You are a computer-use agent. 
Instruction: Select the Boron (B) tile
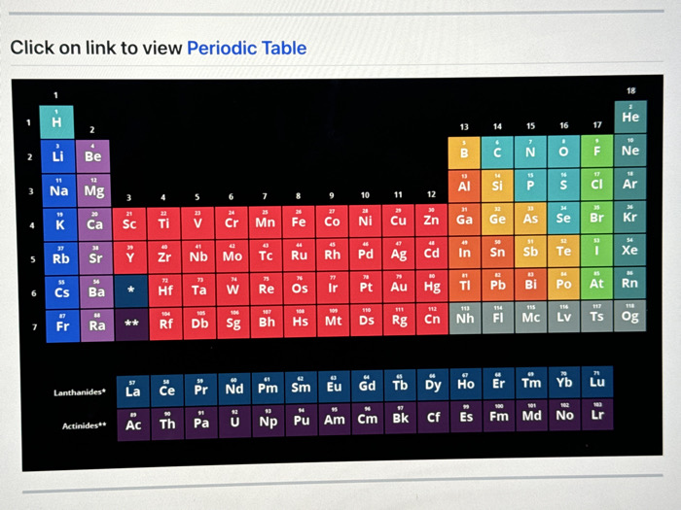tap(464, 153)
